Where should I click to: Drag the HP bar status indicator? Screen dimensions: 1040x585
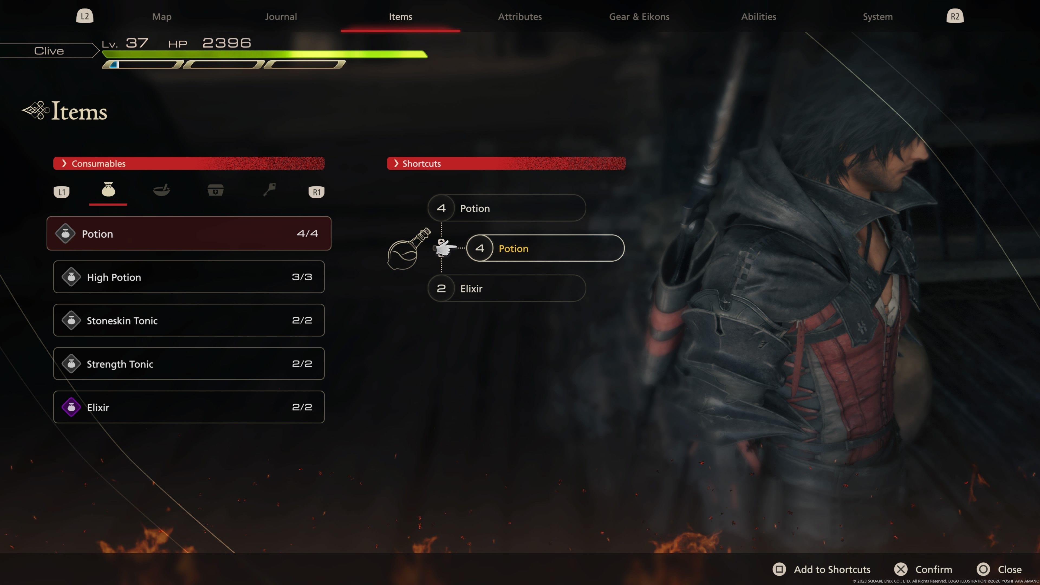(x=265, y=55)
